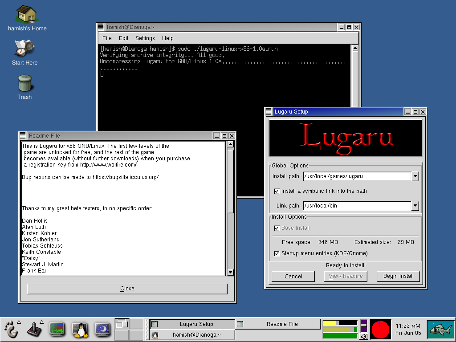The image size is (456, 342).
Task: Click the View Readme button
Action: tap(346, 276)
